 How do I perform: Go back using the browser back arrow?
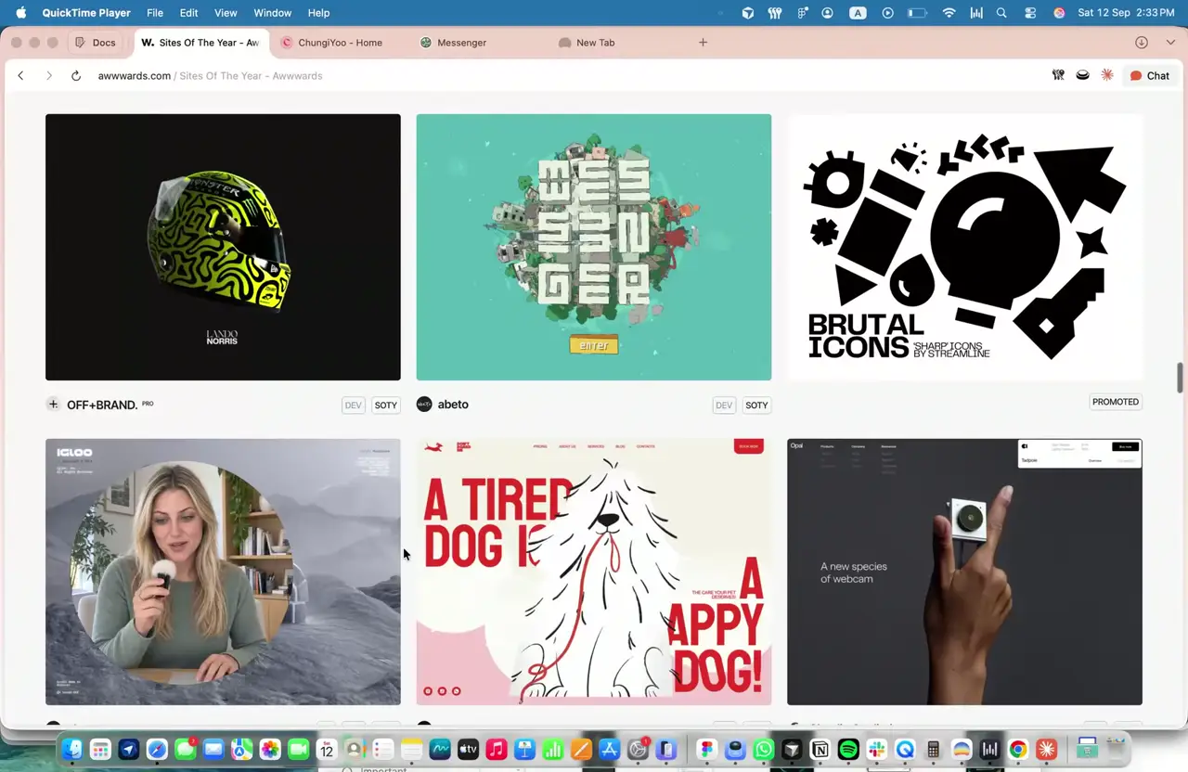(20, 76)
